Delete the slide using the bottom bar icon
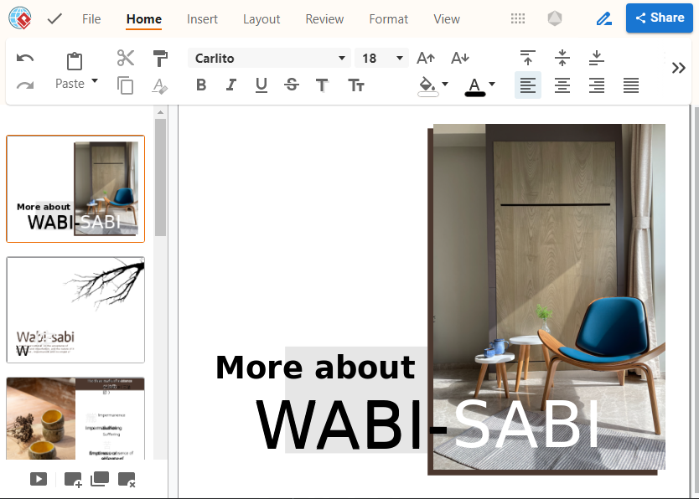 click(x=127, y=480)
